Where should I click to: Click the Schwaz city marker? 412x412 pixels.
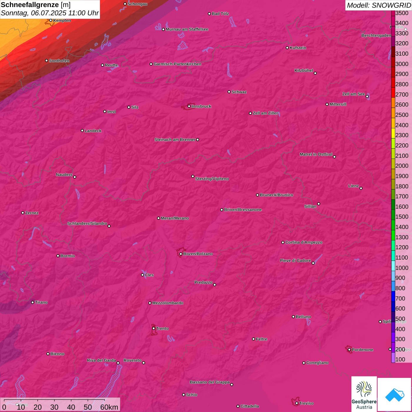(229, 92)
